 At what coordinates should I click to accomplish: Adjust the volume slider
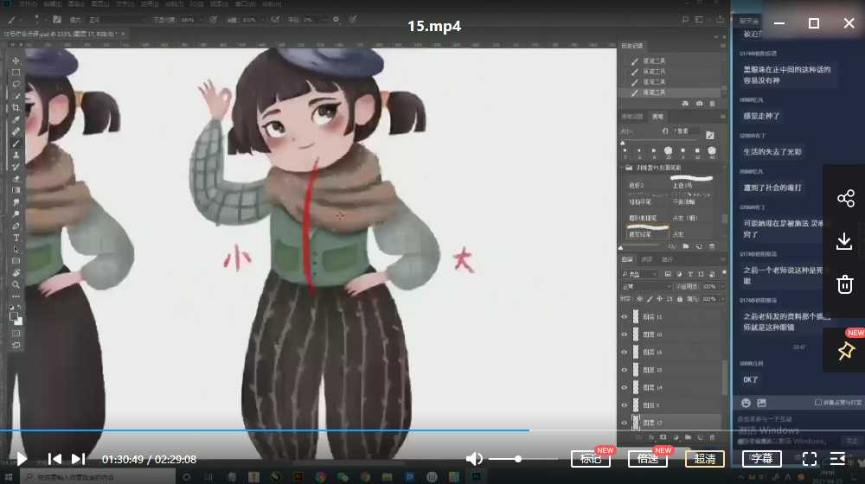point(518,459)
